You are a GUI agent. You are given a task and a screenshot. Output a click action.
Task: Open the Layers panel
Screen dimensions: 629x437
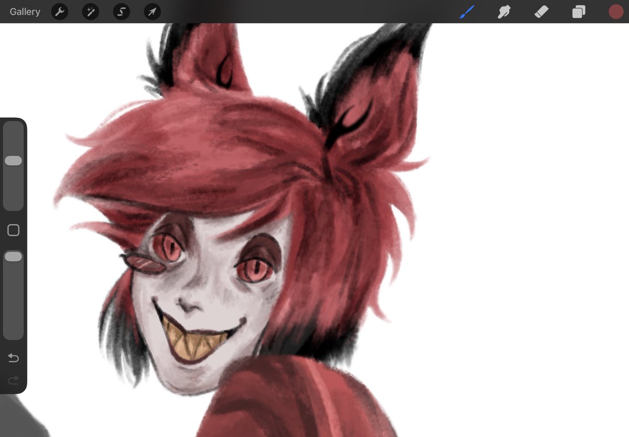[x=579, y=12]
